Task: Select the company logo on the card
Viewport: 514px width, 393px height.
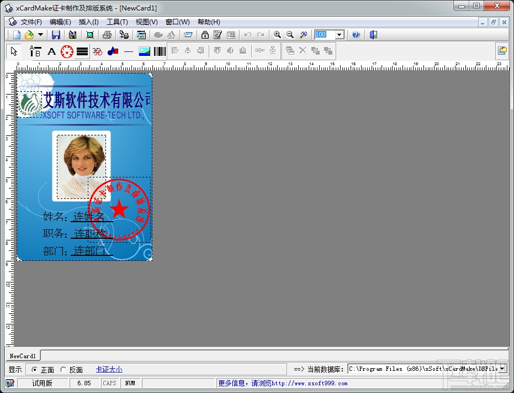Action: click(x=30, y=104)
